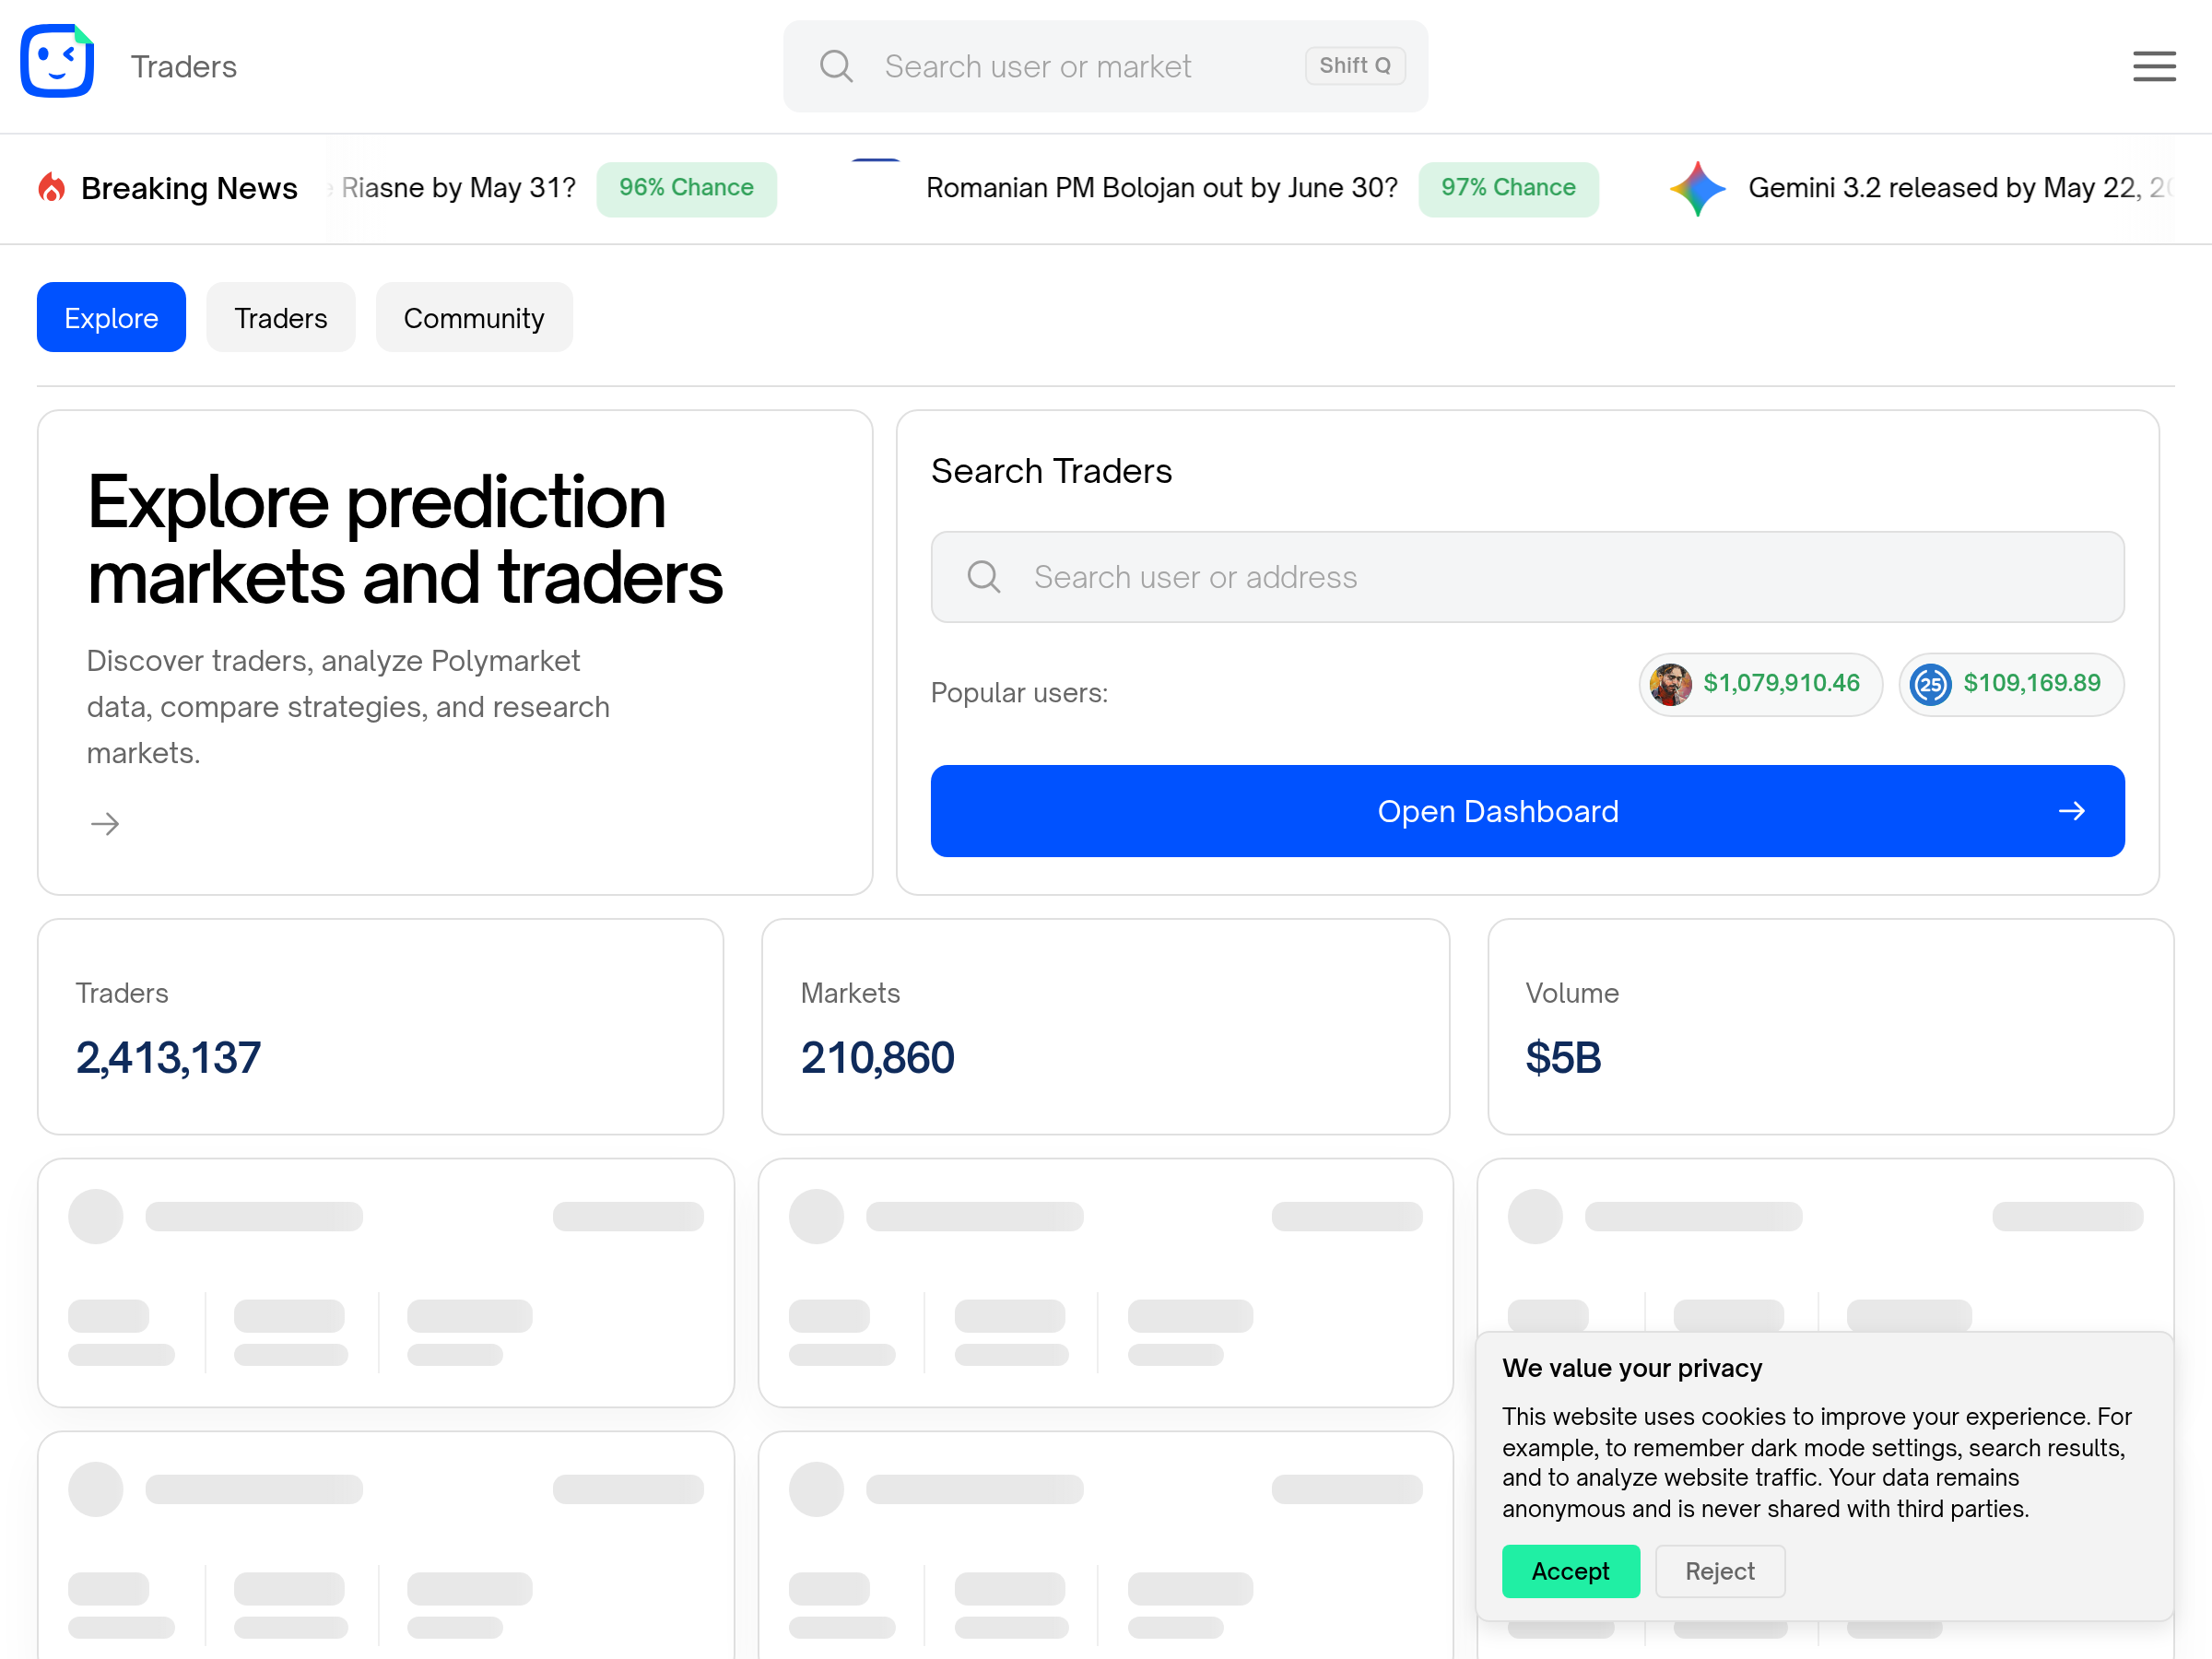2212x1659 pixels.
Task: Click the Gemini star icon in news ticker
Action: 1698,188
